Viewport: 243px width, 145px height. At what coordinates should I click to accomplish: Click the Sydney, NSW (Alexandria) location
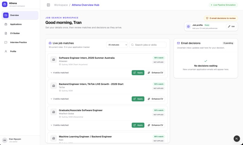tap(71, 117)
